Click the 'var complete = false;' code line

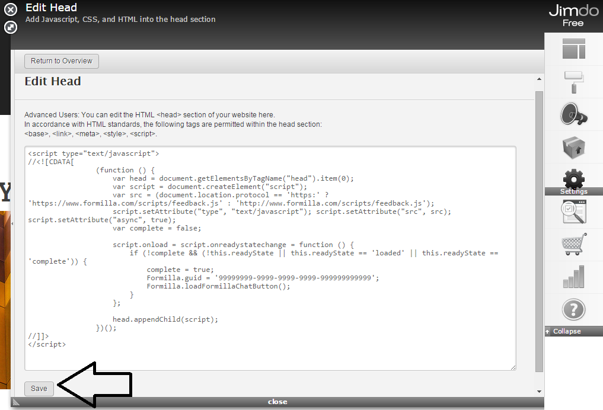[x=157, y=228]
